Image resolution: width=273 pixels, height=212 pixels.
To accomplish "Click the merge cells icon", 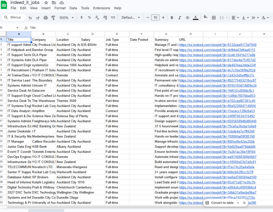I will [x=222, y=17].
